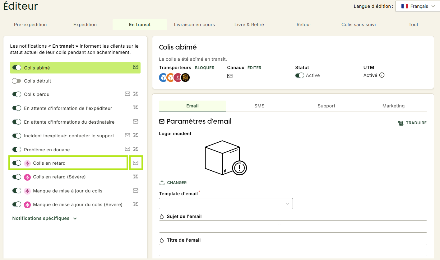Click the email channel icon under Canaux
The image size is (440, 260).
[230, 76]
